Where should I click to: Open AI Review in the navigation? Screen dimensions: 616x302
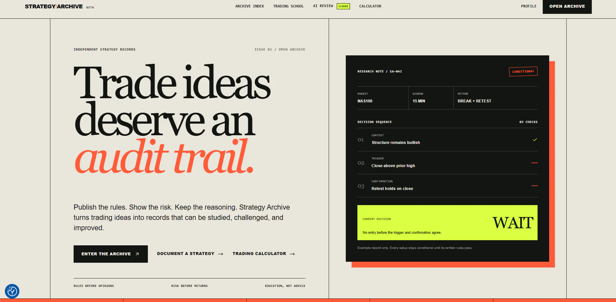[323, 6]
